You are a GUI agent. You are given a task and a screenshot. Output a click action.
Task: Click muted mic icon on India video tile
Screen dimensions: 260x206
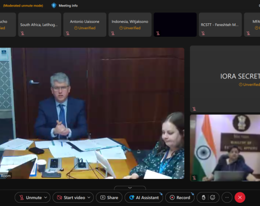pos(194,178)
